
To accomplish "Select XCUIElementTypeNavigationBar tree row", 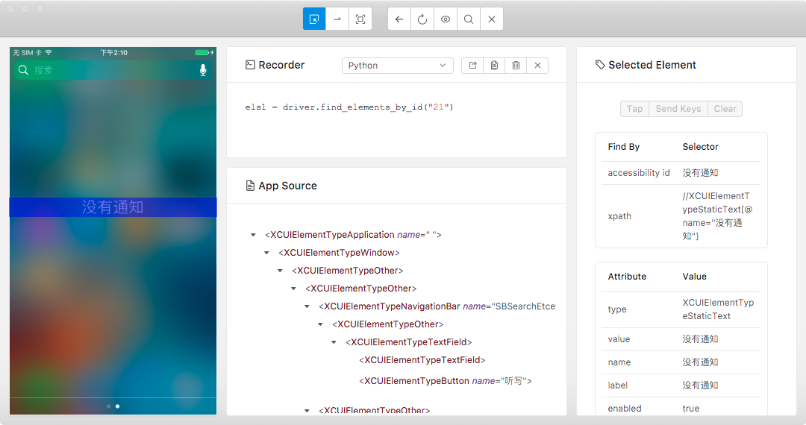I will point(437,306).
